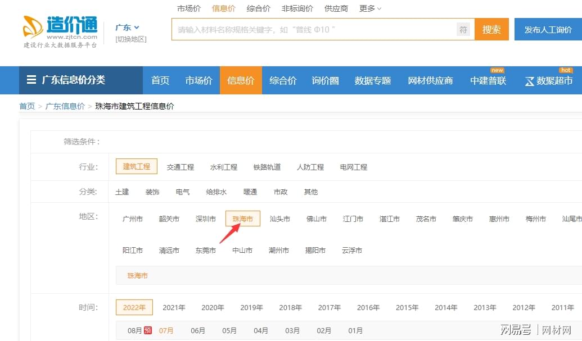The height and width of the screenshot is (341, 582).
Task: Choose 给排水 category filter
Action: coord(216,192)
